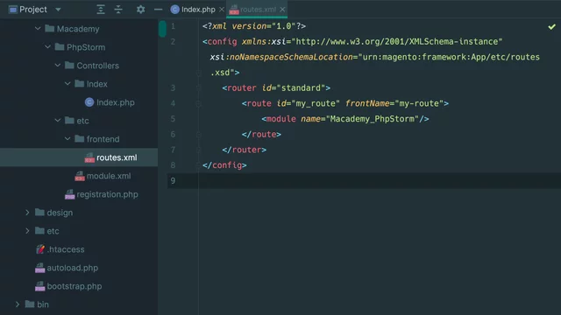This screenshot has width=561, height=315.
Task: Collapse the Index folder
Action: click(x=67, y=84)
